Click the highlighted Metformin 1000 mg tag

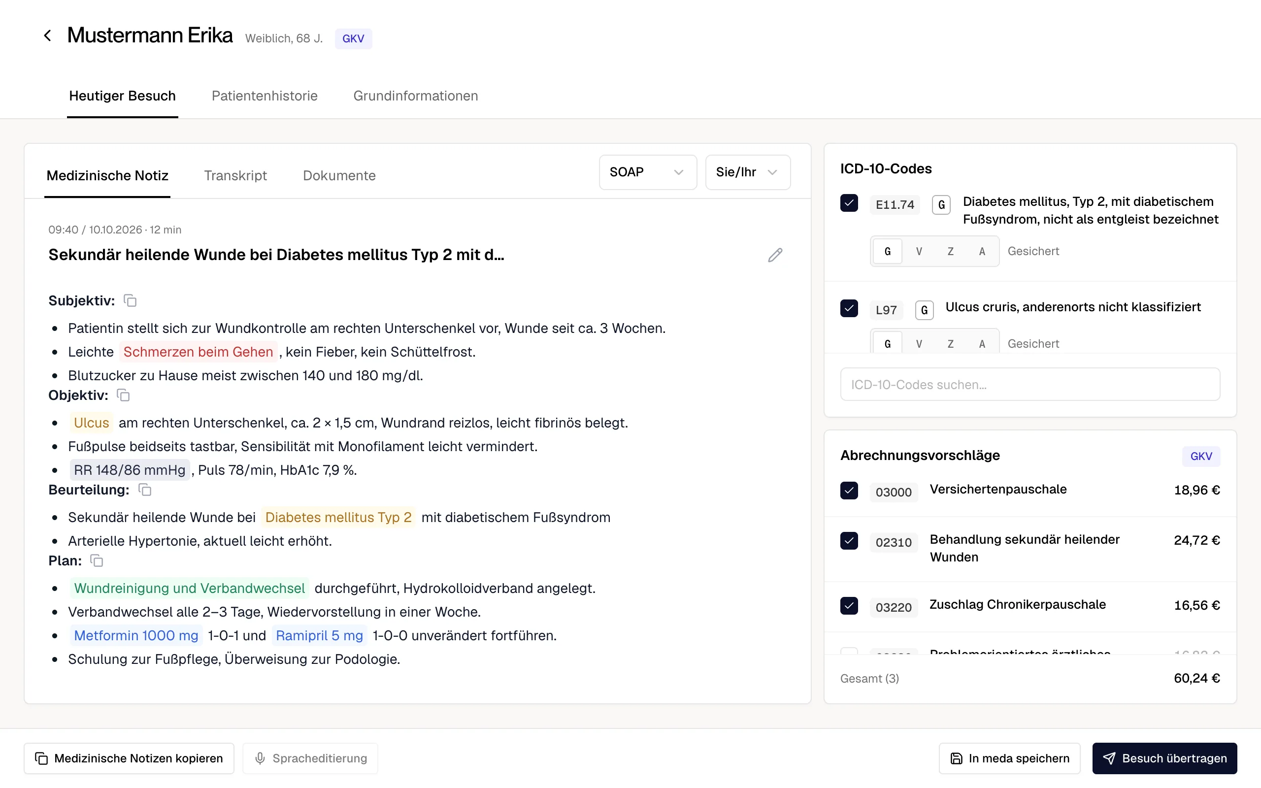coord(136,635)
